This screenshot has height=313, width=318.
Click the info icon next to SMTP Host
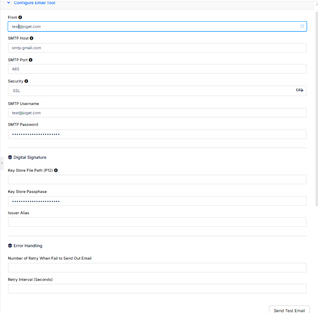click(x=32, y=38)
